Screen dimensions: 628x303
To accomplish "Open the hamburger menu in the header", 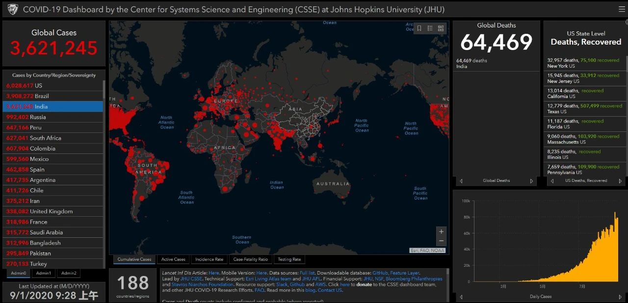I will [x=622, y=9].
